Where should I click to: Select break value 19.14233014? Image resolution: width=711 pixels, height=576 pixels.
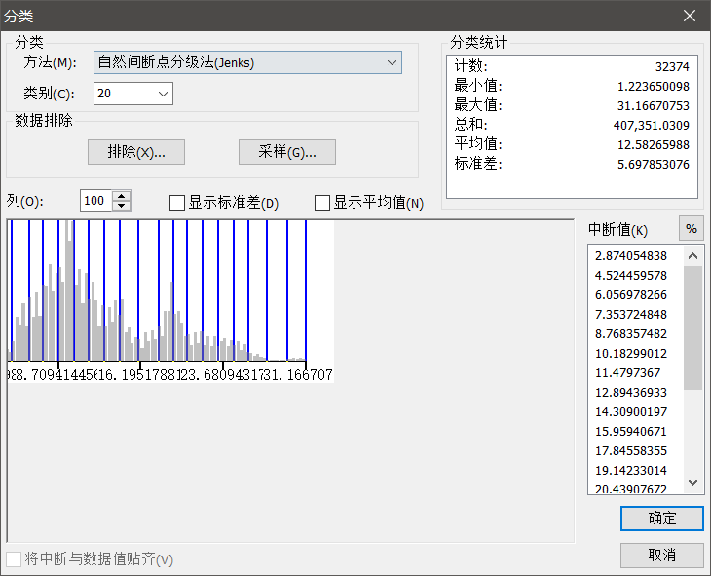[x=631, y=471]
